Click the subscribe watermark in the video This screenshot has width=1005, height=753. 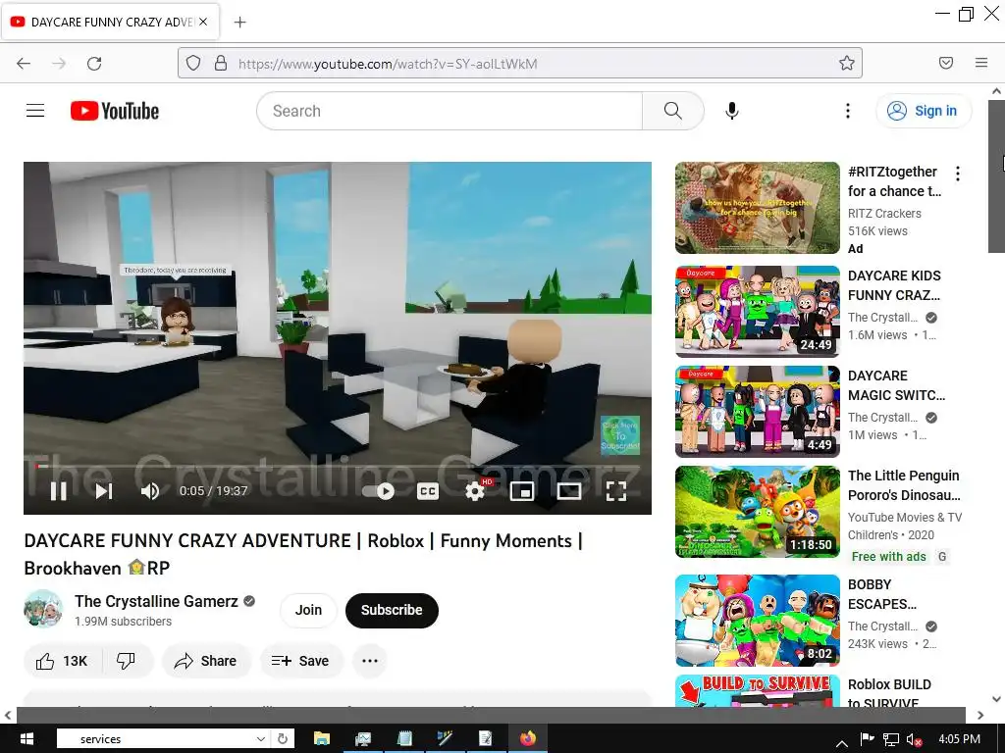[x=620, y=435]
